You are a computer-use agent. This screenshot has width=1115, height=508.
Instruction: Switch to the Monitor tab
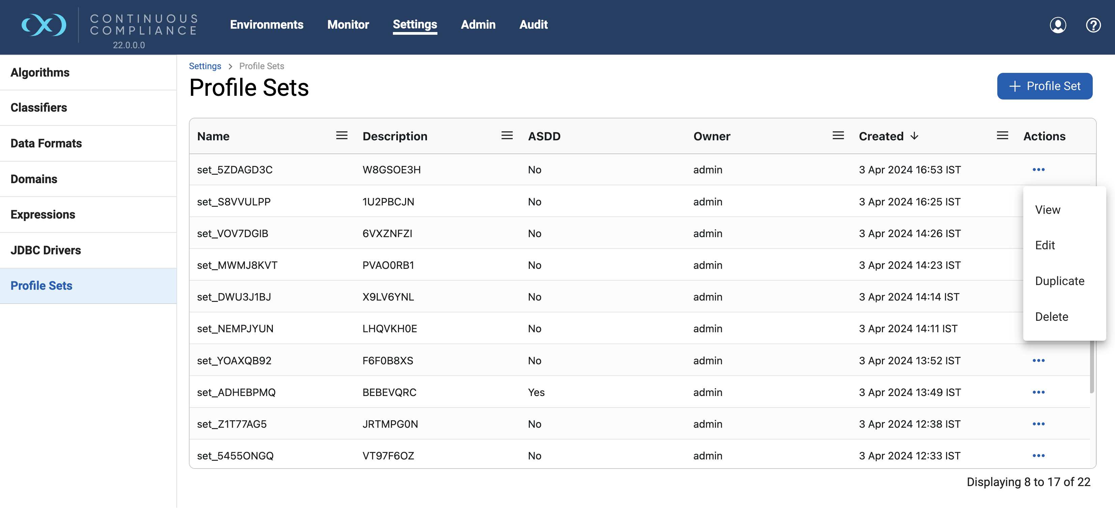coord(348,25)
